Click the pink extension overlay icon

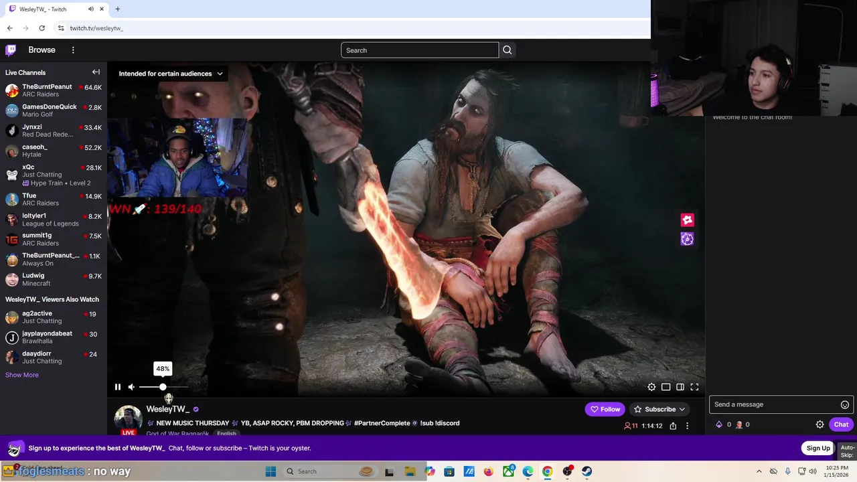click(687, 220)
